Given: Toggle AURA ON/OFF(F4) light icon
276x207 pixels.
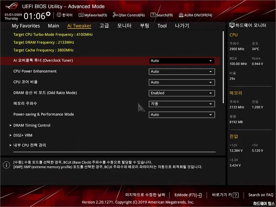Looking at the screenshot, I should click(x=181, y=15).
